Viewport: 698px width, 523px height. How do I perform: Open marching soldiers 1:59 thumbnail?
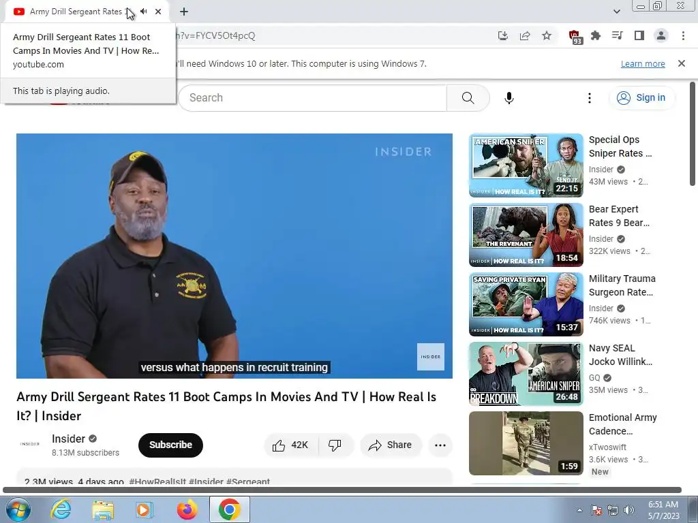(x=526, y=443)
